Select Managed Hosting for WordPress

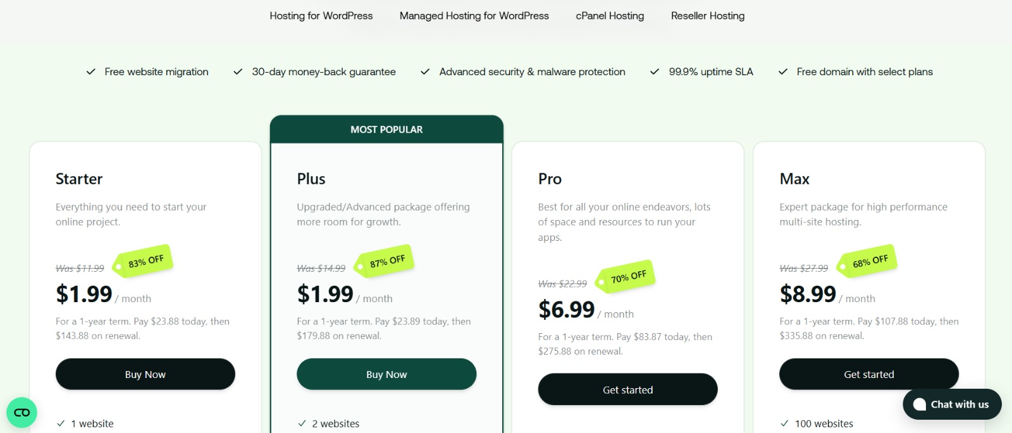click(473, 16)
